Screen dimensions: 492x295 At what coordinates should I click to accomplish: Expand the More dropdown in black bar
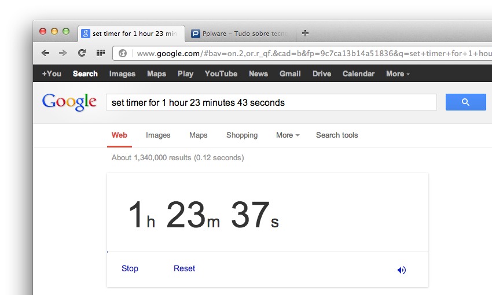click(398, 73)
